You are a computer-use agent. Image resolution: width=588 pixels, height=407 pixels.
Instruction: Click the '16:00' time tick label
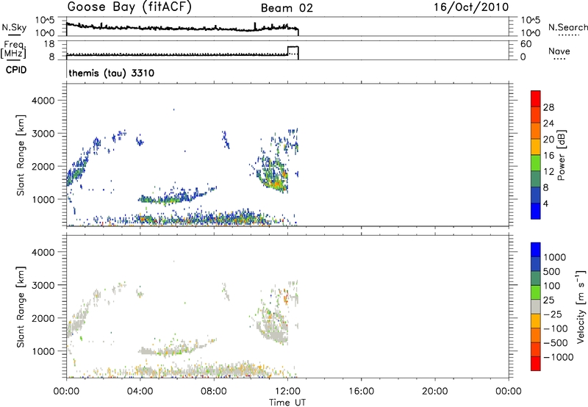tap(361, 392)
